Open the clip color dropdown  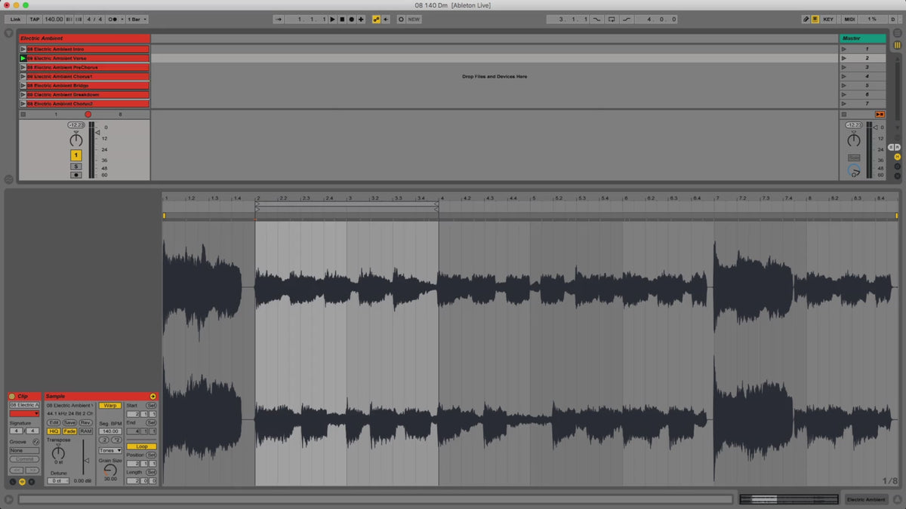[x=24, y=413]
